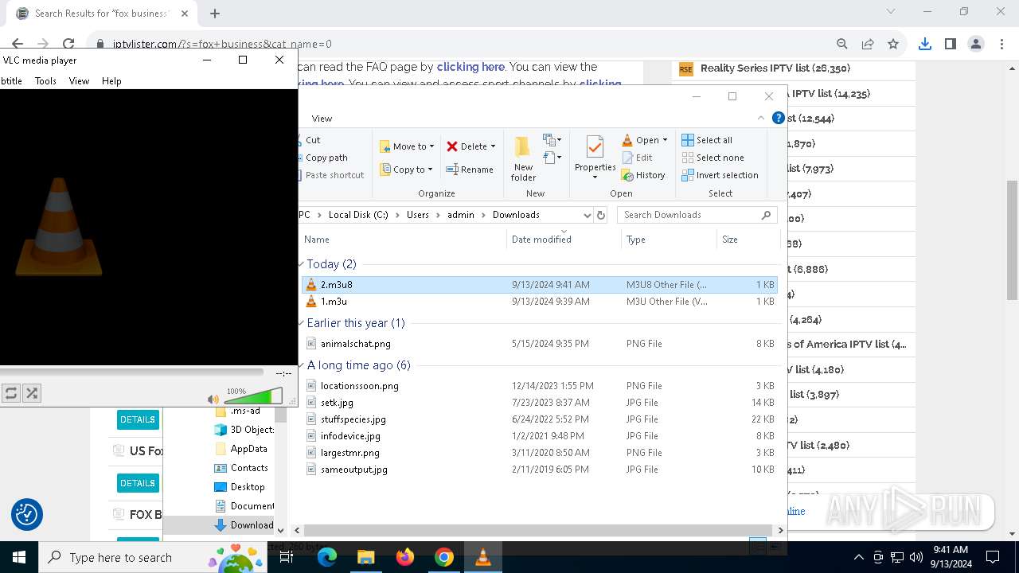This screenshot has height=573, width=1019.
Task: Select sameoutput.jpg file
Action: click(540, 470)
